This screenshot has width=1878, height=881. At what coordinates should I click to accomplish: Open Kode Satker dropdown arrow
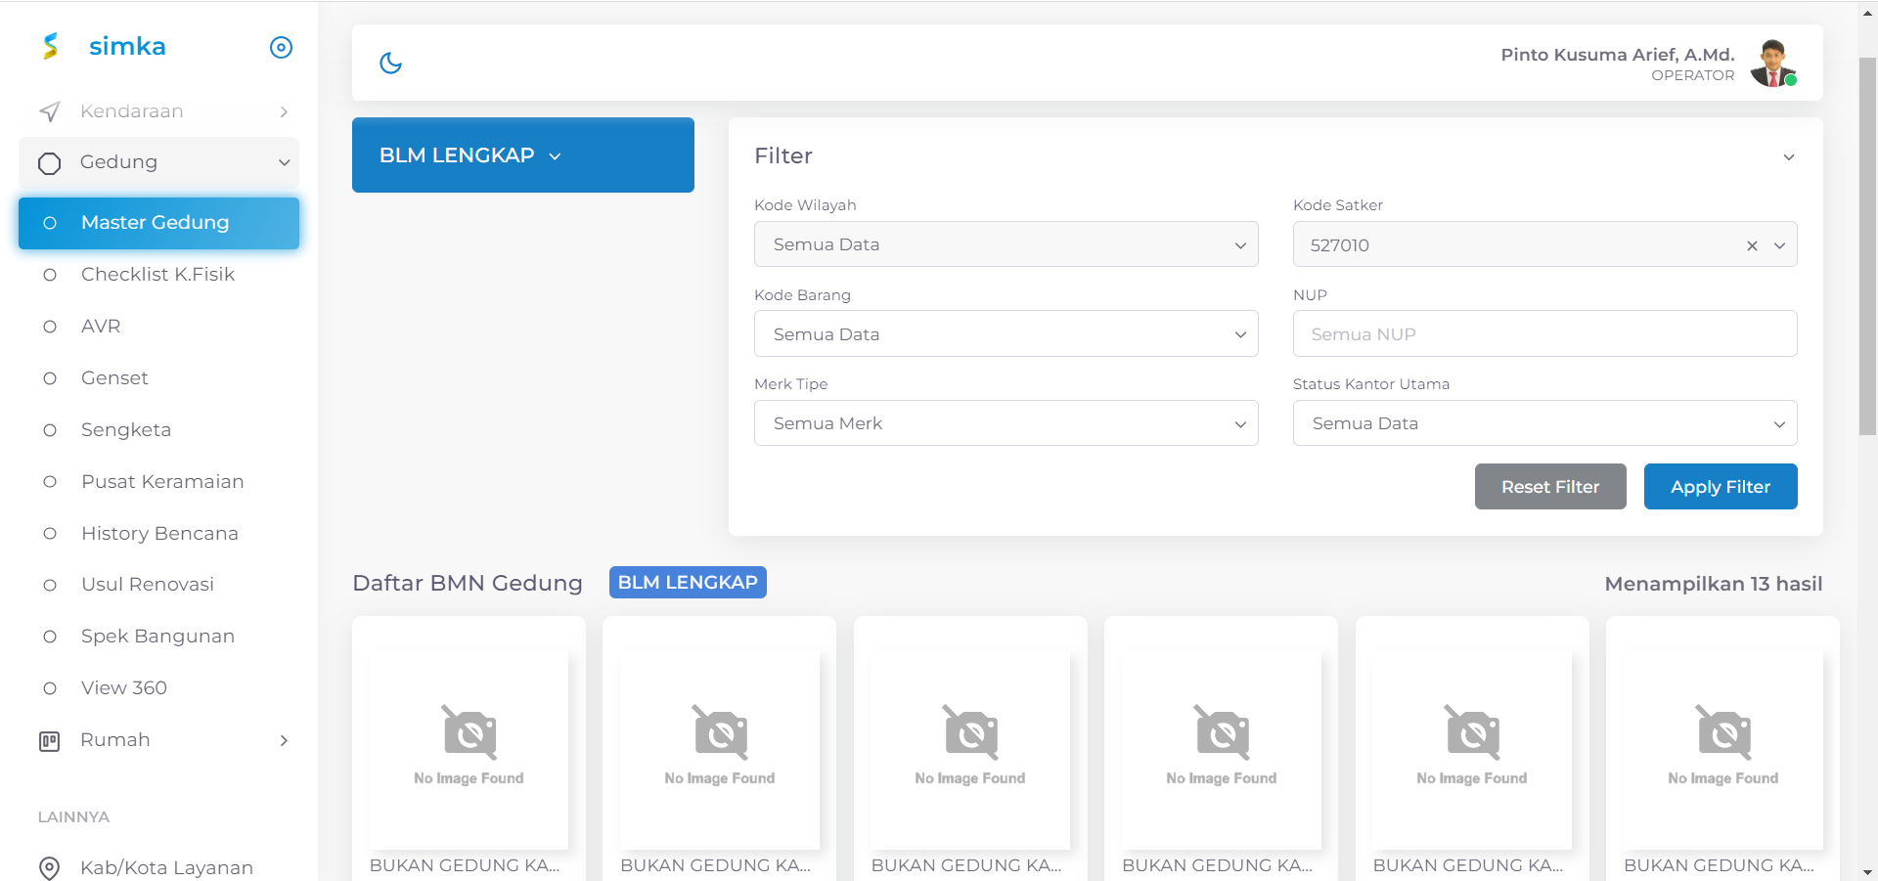1779,245
